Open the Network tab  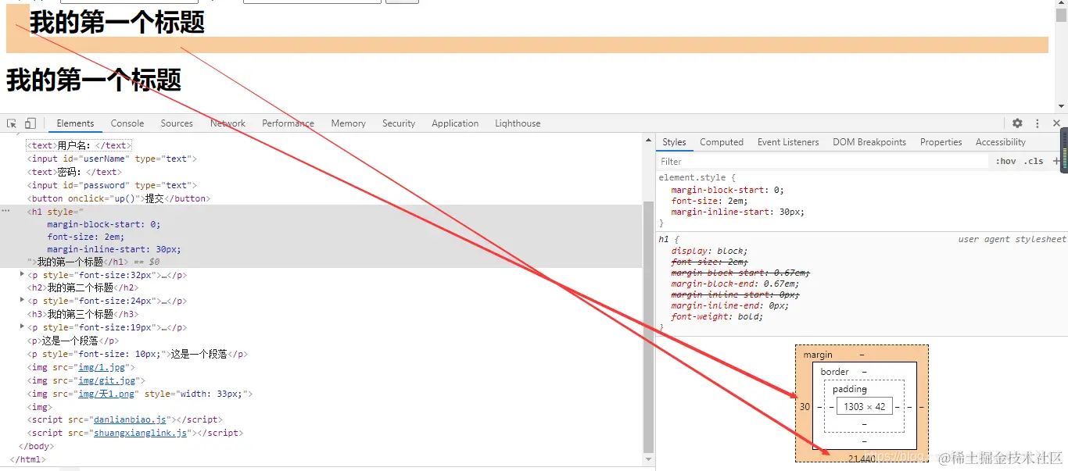[228, 123]
